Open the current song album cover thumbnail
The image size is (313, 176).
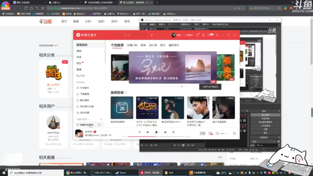[79, 133]
